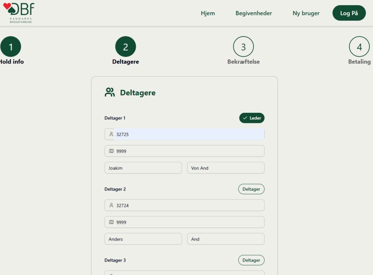Click the checkmark icon on Leder badge
The width and height of the screenshot is (373, 275).
click(x=245, y=118)
